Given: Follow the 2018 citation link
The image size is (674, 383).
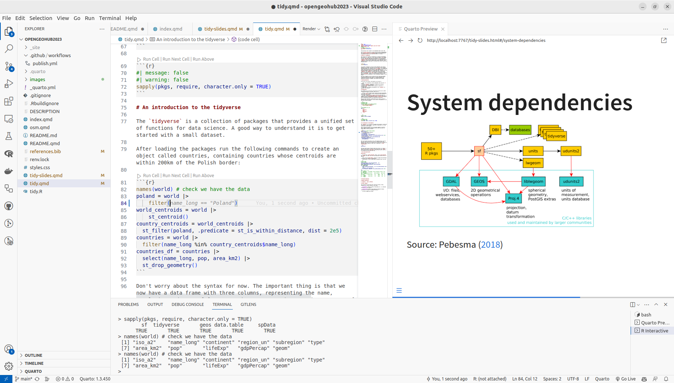Looking at the screenshot, I should pyautogui.click(x=490, y=245).
